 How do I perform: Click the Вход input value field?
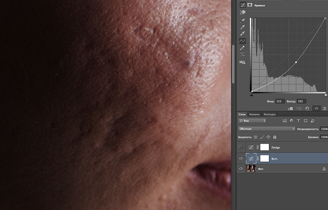tap(280, 101)
